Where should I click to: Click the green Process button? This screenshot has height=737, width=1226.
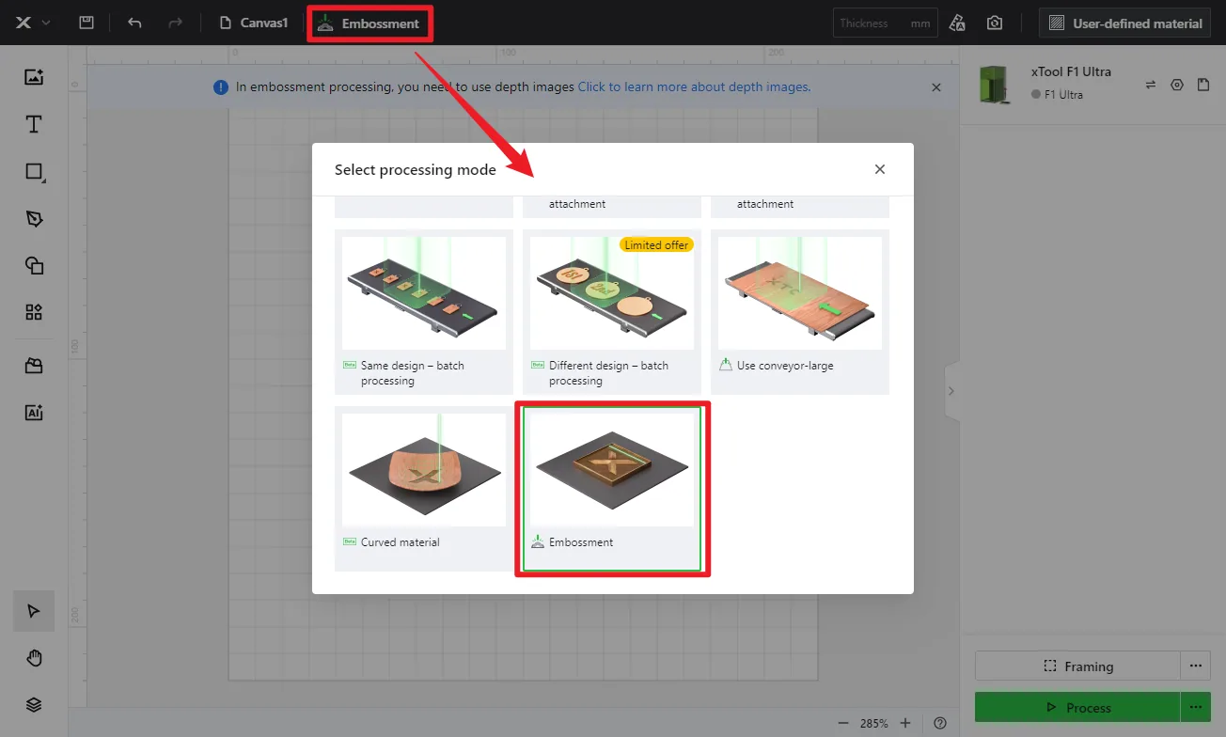[x=1077, y=707]
